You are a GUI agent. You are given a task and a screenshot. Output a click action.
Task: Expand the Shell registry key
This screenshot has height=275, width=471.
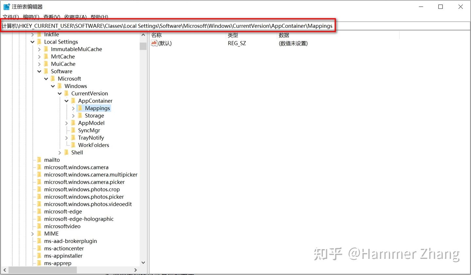point(60,152)
